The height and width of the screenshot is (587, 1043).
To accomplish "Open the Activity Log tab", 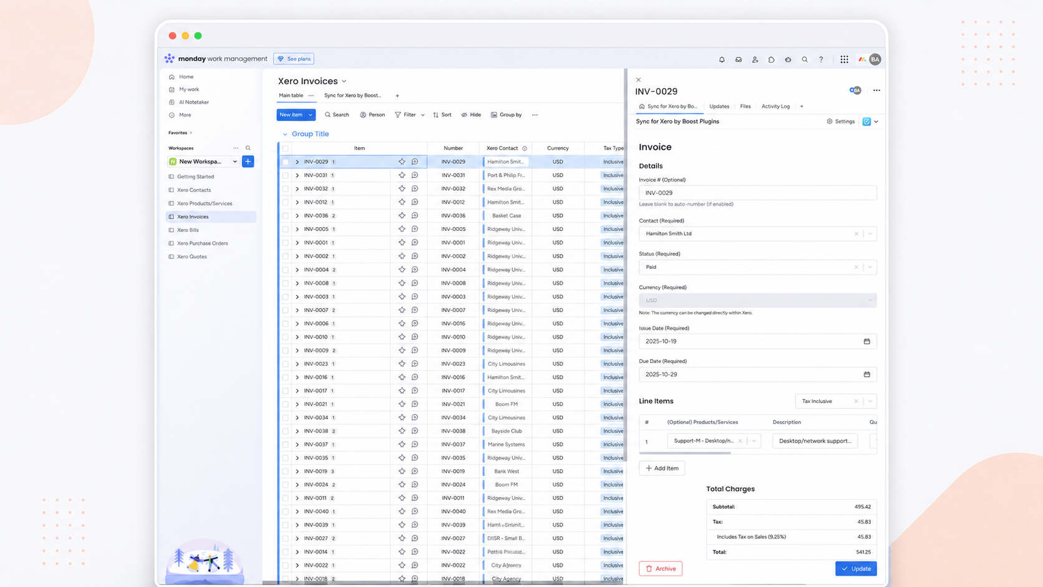I will coord(775,107).
